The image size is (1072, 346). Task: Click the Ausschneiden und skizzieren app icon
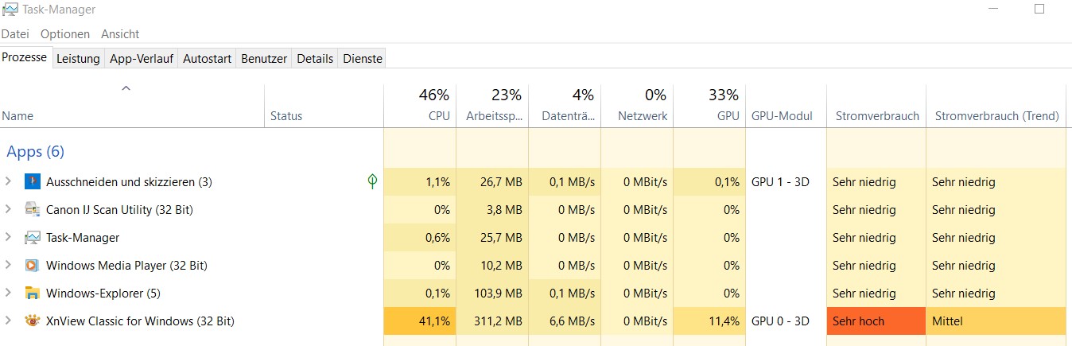pos(32,182)
